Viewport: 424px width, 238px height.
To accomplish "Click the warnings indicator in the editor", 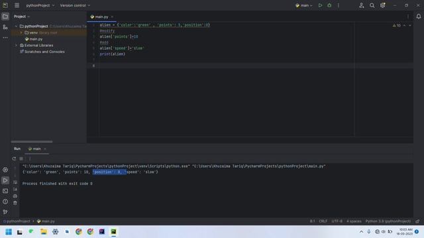I will (396, 25).
